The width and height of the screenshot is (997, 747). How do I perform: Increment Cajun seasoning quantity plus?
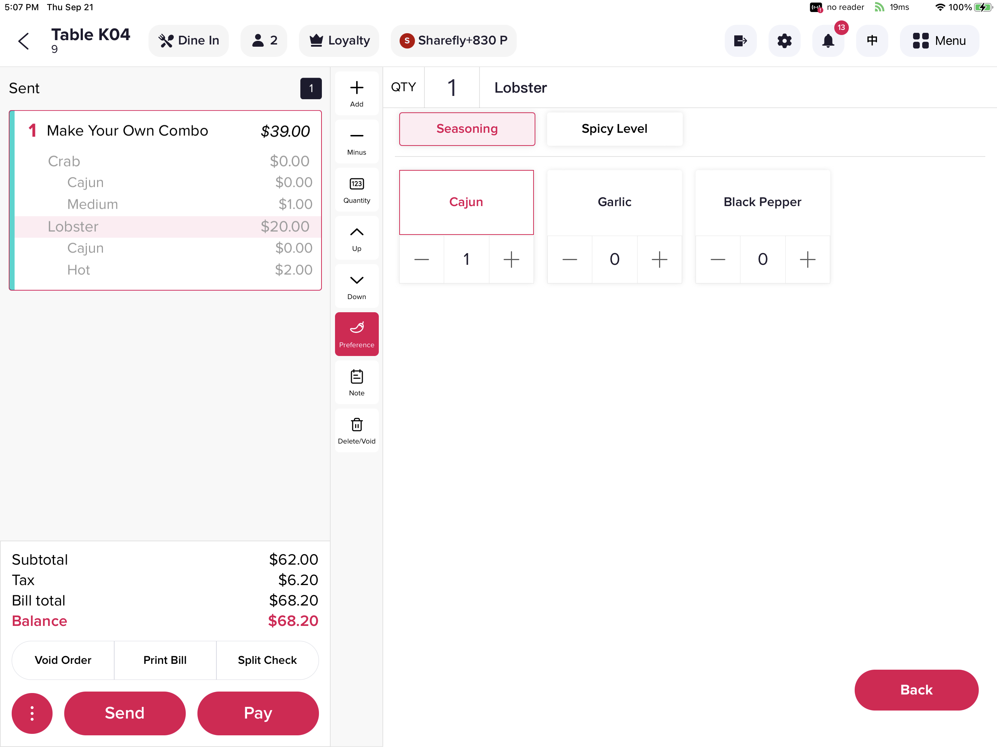pos(511,259)
